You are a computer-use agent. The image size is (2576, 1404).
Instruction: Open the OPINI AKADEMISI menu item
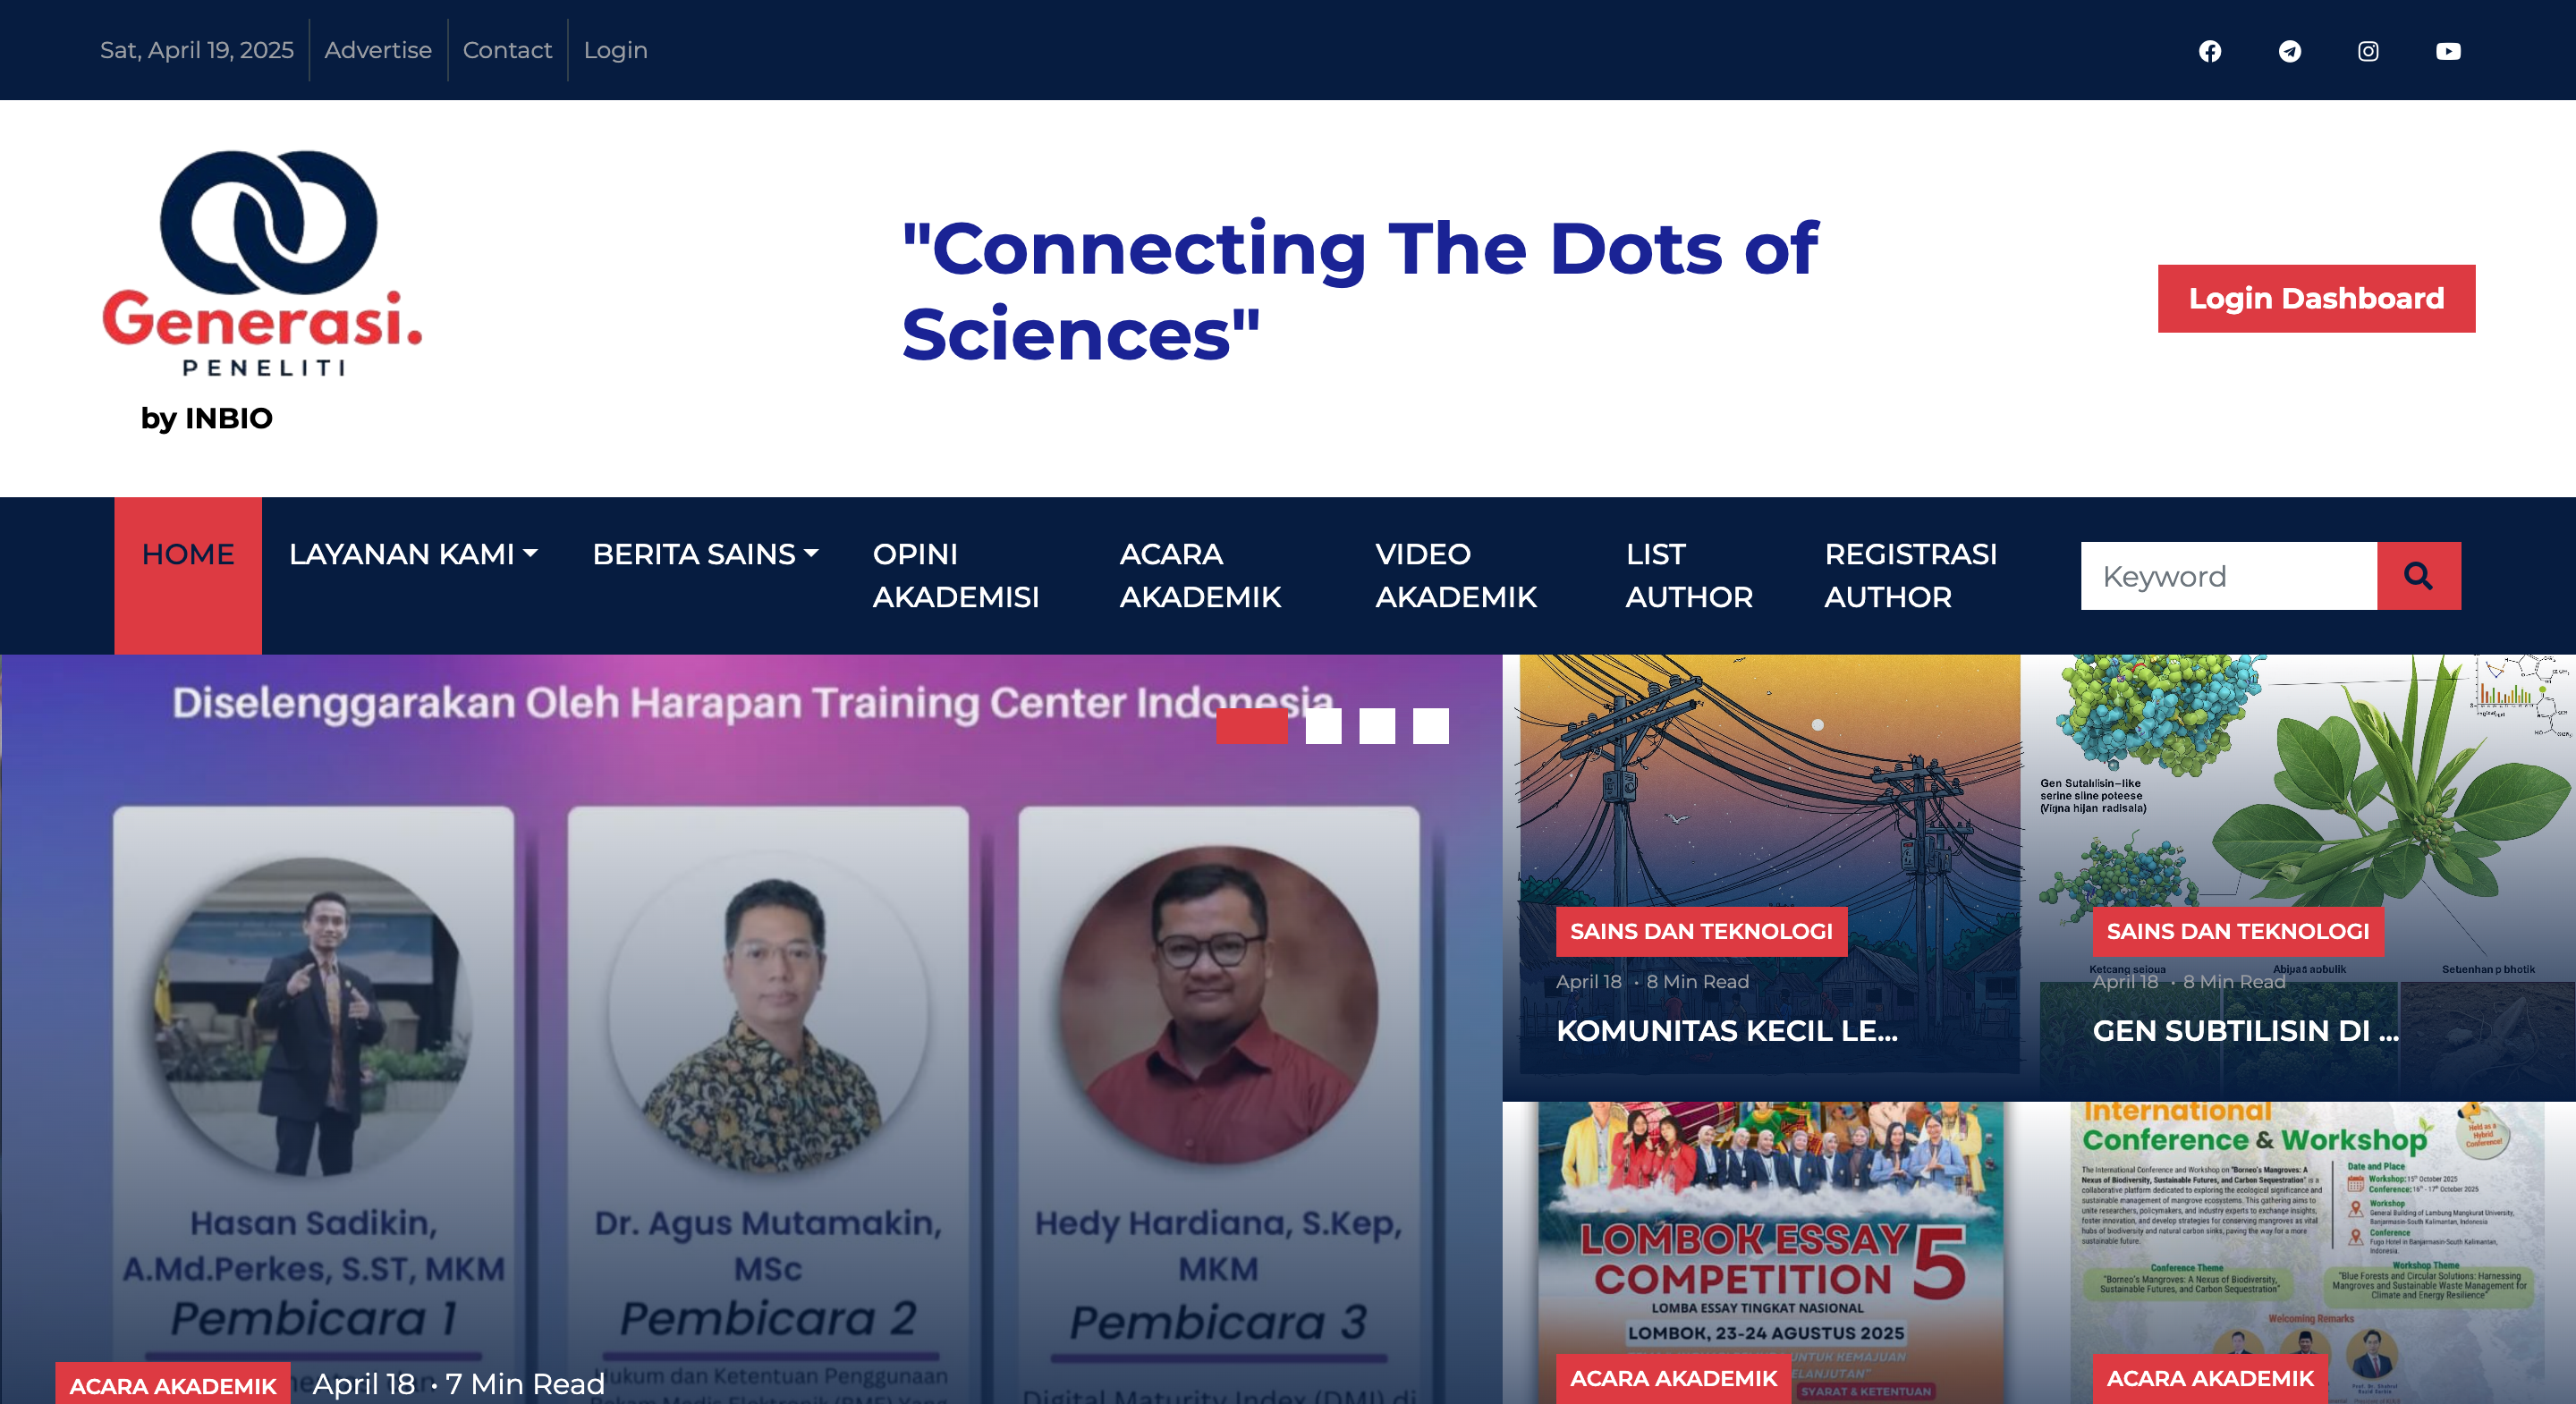[x=955, y=576]
